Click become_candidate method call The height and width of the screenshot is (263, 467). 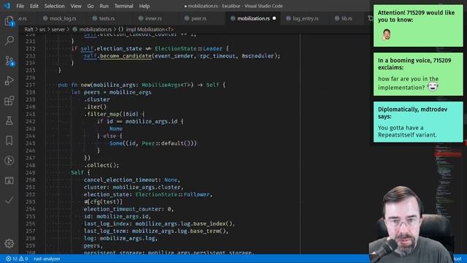point(126,56)
